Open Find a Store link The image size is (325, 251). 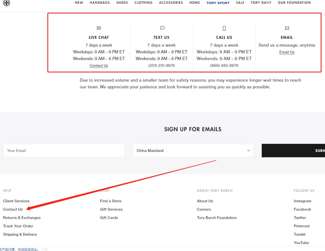(x=111, y=201)
